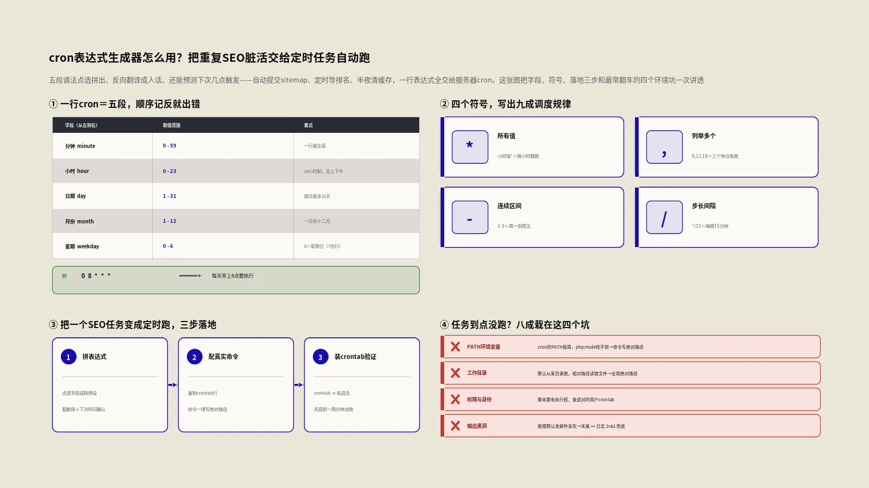Click the description */15=每隔15分钟
The height and width of the screenshot is (488, 869).
pos(710,226)
